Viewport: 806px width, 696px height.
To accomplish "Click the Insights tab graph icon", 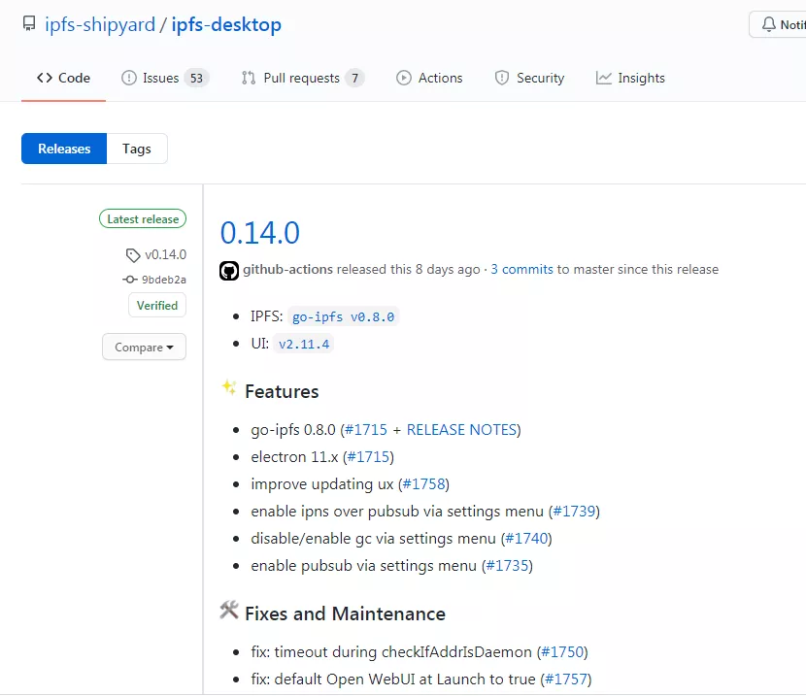I will pos(603,78).
